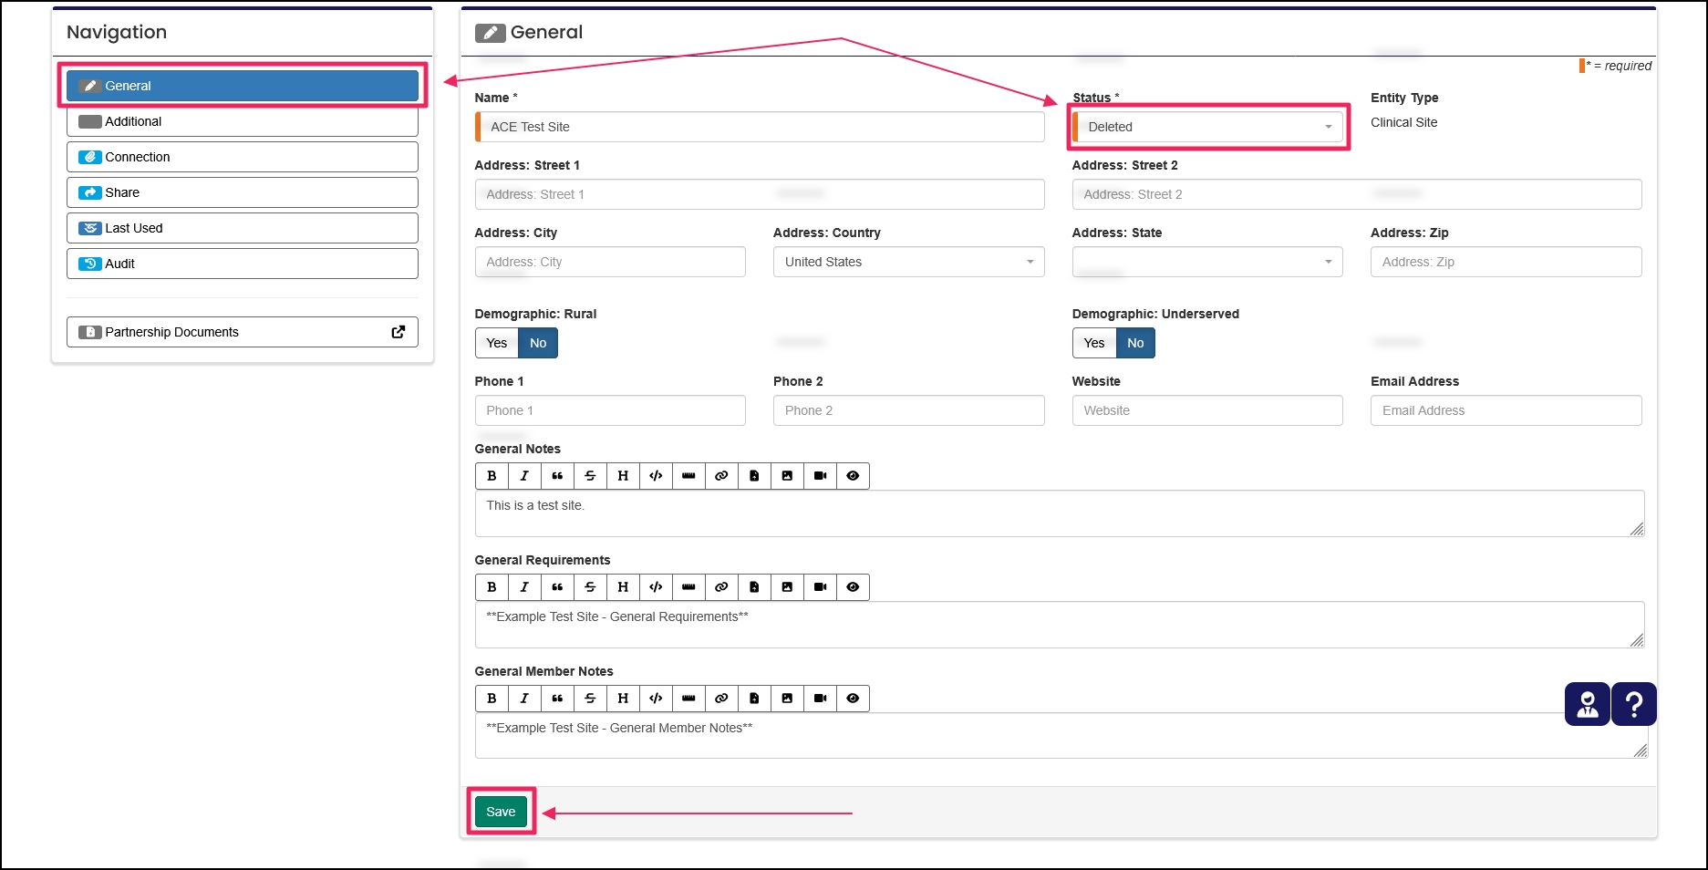
Task: Open the Address: Country dropdown
Action: point(909,262)
